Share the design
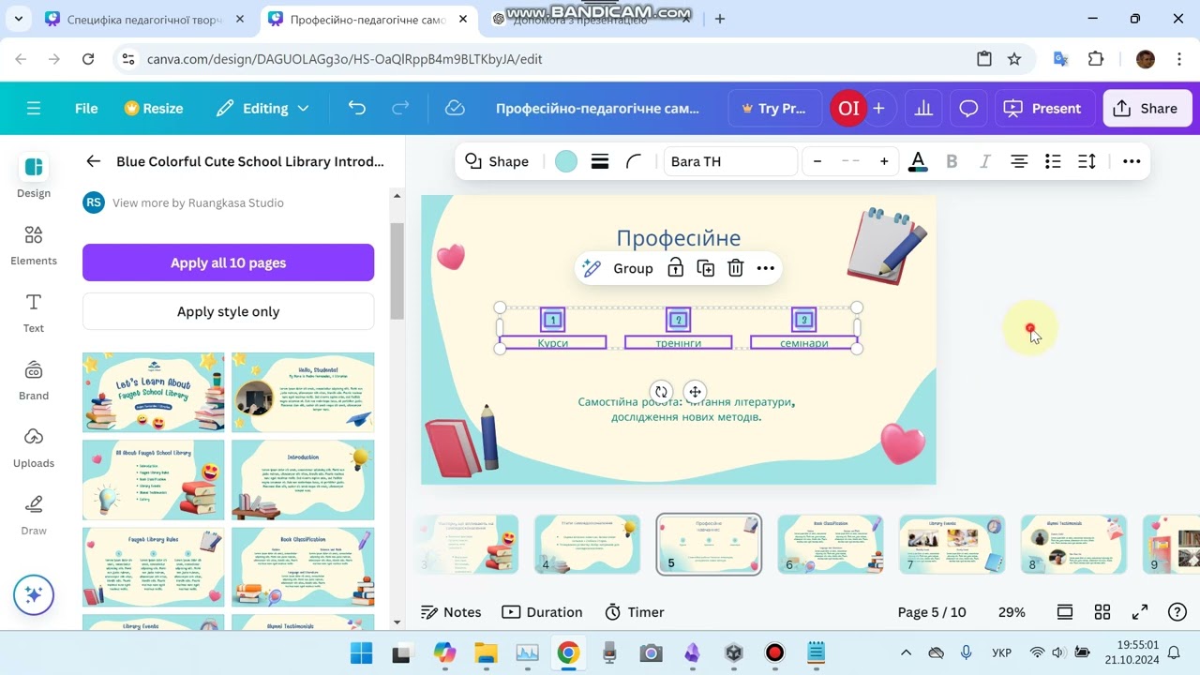The width and height of the screenshot is (1200, 675). click(x=1145, y=109)
